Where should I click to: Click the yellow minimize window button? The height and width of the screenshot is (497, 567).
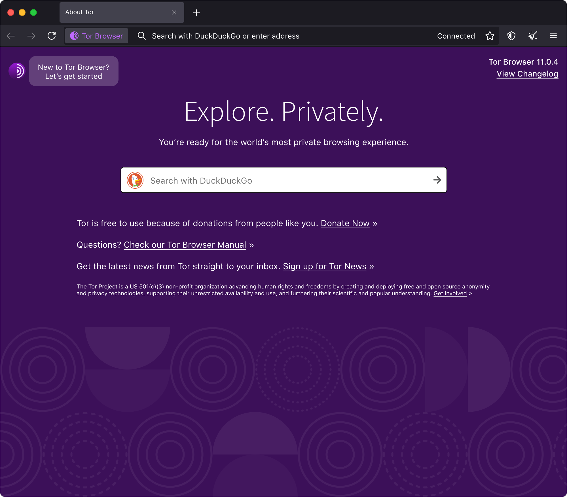(x=22, y=12)
